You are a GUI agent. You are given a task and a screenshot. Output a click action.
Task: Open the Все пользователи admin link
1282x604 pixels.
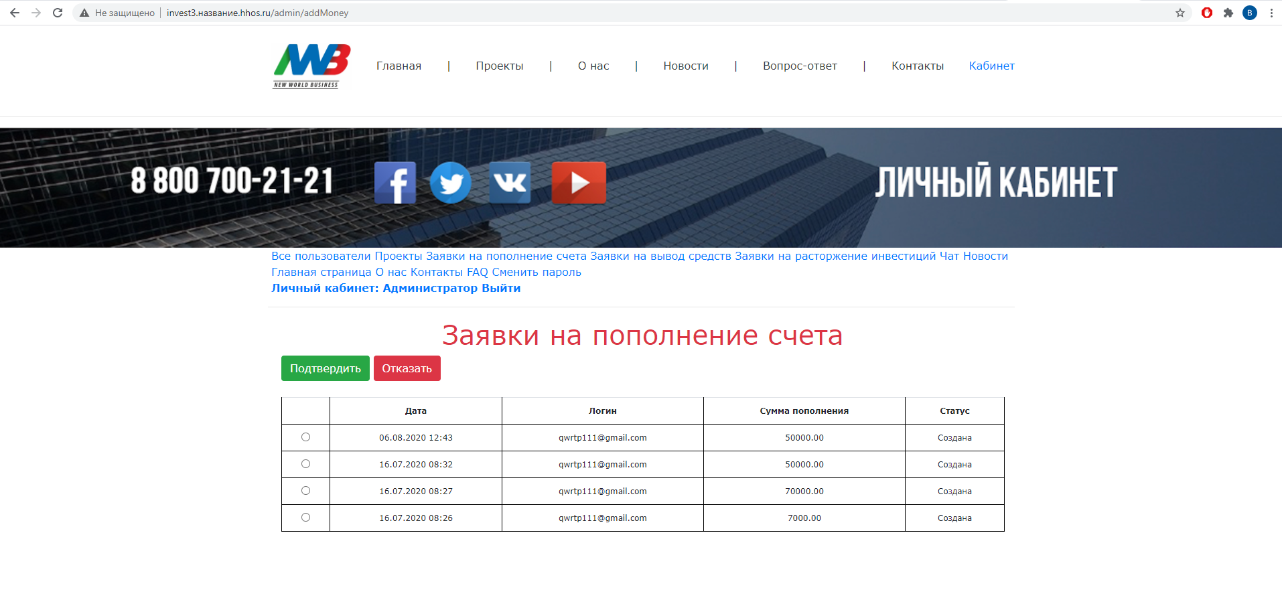click(x=321, y=256)
